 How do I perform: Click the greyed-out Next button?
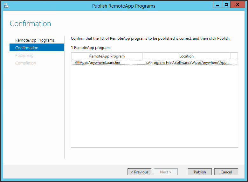click(166, 172)
